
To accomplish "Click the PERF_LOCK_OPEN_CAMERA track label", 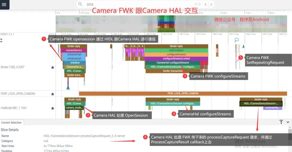I will [x=18, y=94].
